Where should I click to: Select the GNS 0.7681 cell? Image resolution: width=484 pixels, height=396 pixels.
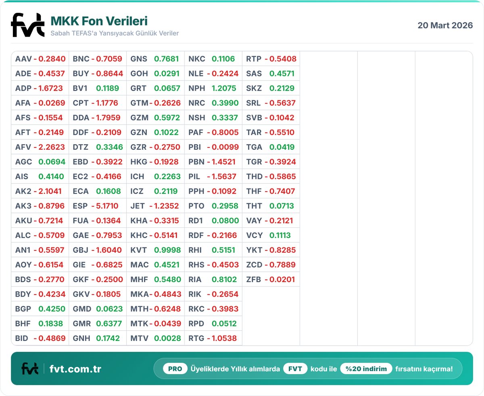pos(156,59)
